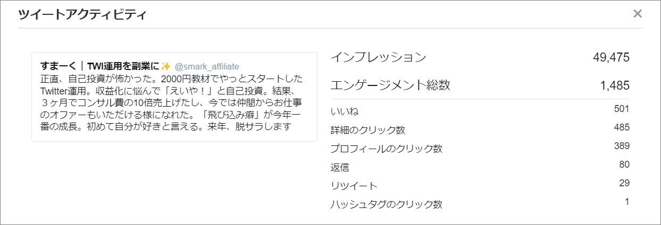Click the sparkle emoji in the username

[x=166, y=66]
